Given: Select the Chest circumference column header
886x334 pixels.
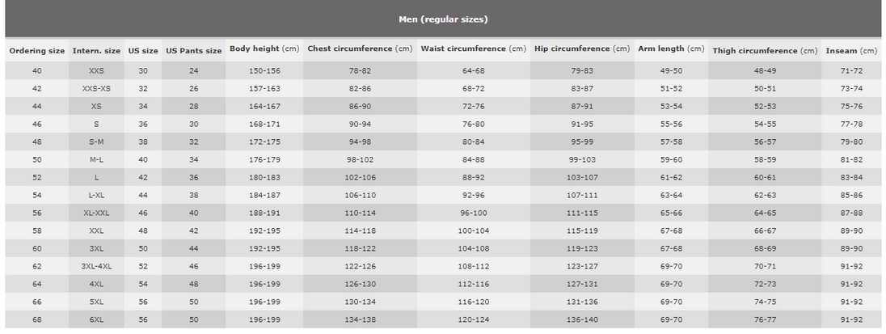Looking at the screenshot, I should click(360, 49).
